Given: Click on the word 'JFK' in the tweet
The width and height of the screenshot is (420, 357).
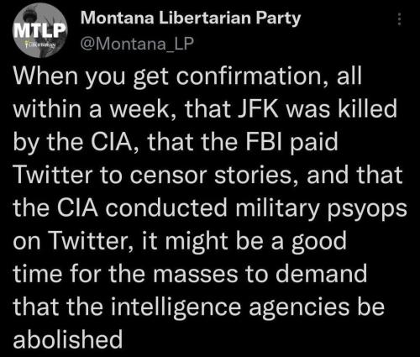Looking at the screenshot, I should (x=258, y=108).
